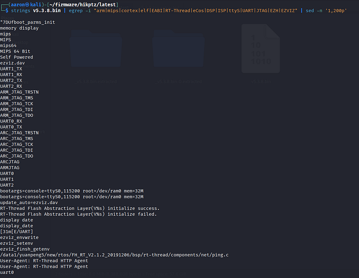Viewport: 359px width, 278px height.
Task: Click the sed -n '1,200p' command
Action: coord(326,11)
